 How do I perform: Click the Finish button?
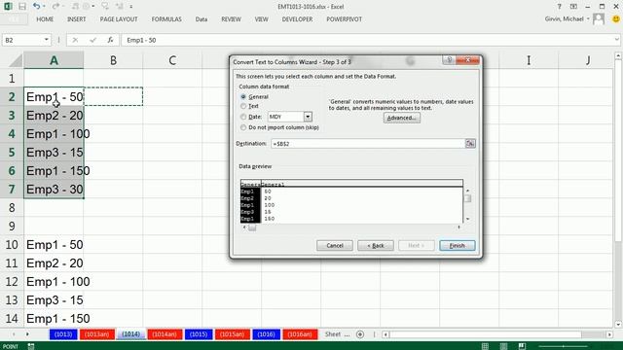pyautogui.click(x=457, y=246)
